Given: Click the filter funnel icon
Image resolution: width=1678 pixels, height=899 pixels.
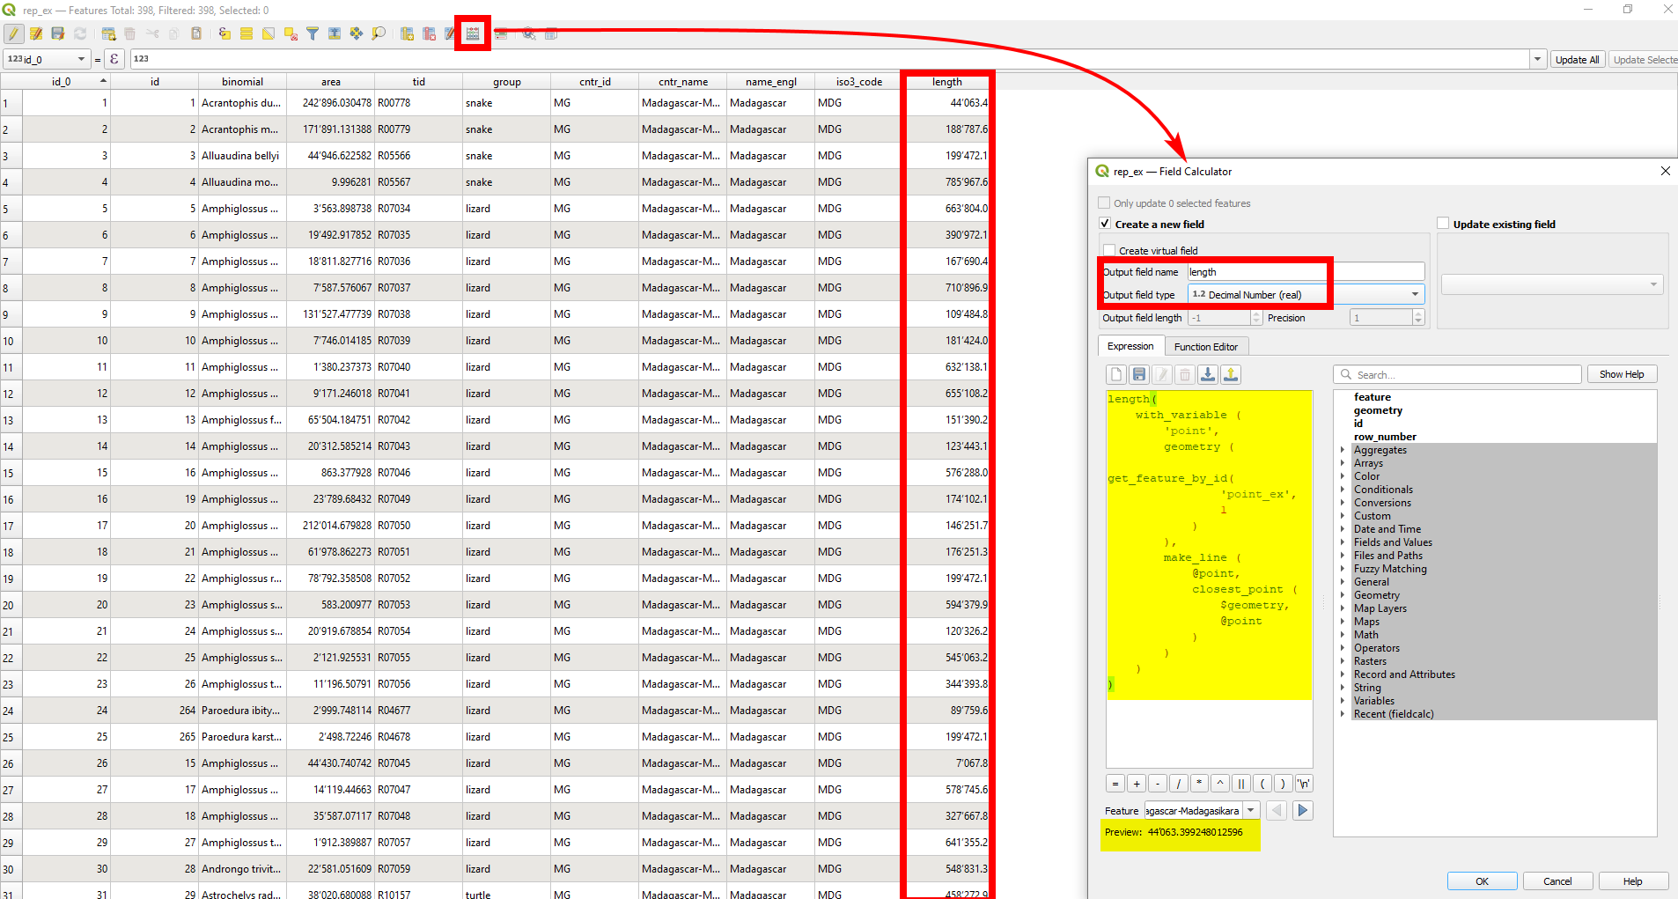Looking at the screenshot, I should click(x=313, y=34).
